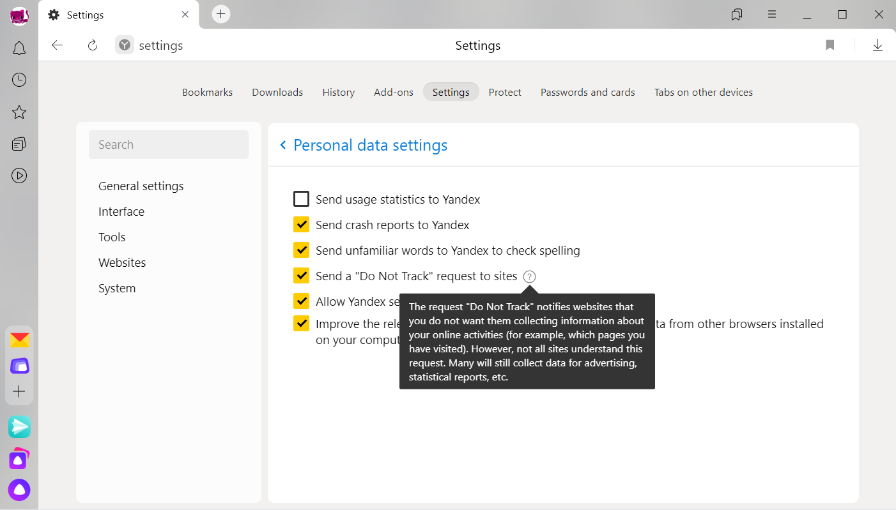Viewport: 896px width, 510px height.
Task: Open the profile avatar at top left
Action: 19,15
